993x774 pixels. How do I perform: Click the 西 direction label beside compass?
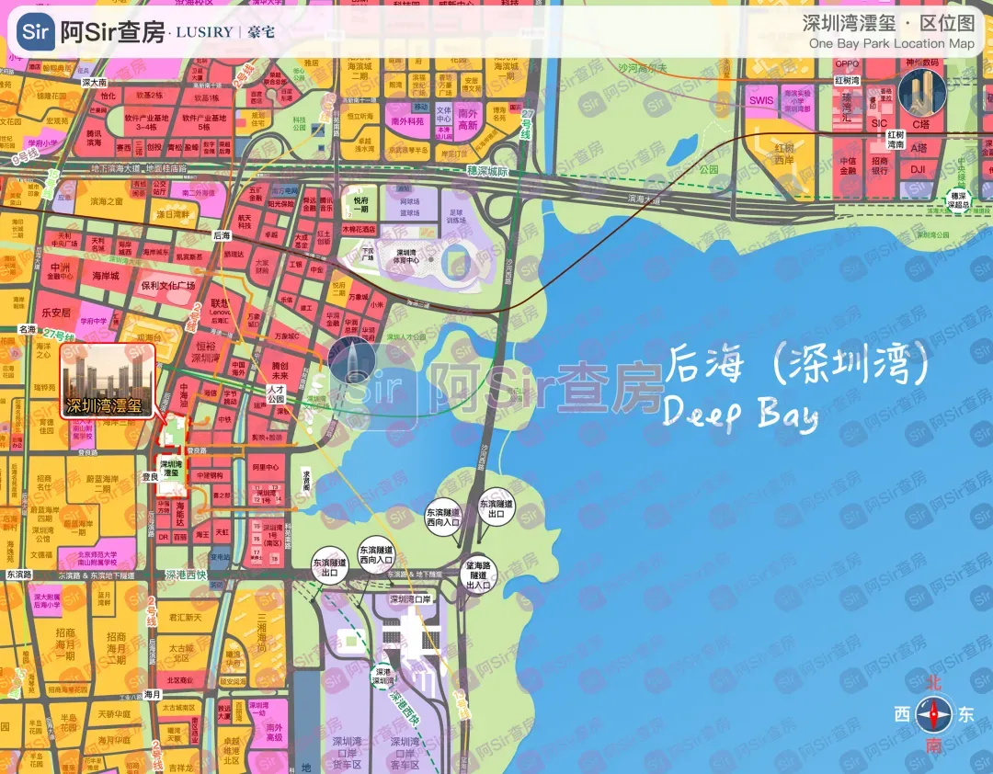tap(903, 714)
